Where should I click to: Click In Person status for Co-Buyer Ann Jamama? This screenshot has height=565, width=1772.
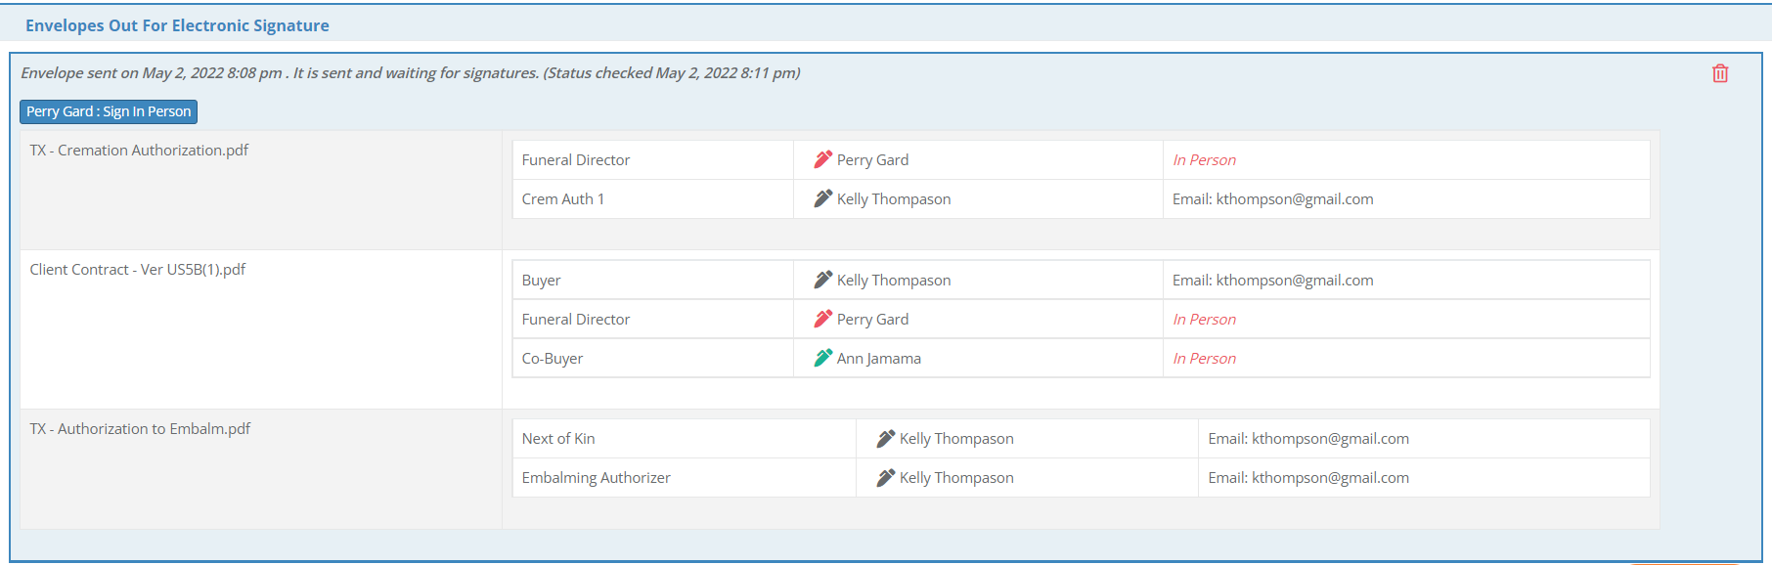(1204, 359)
